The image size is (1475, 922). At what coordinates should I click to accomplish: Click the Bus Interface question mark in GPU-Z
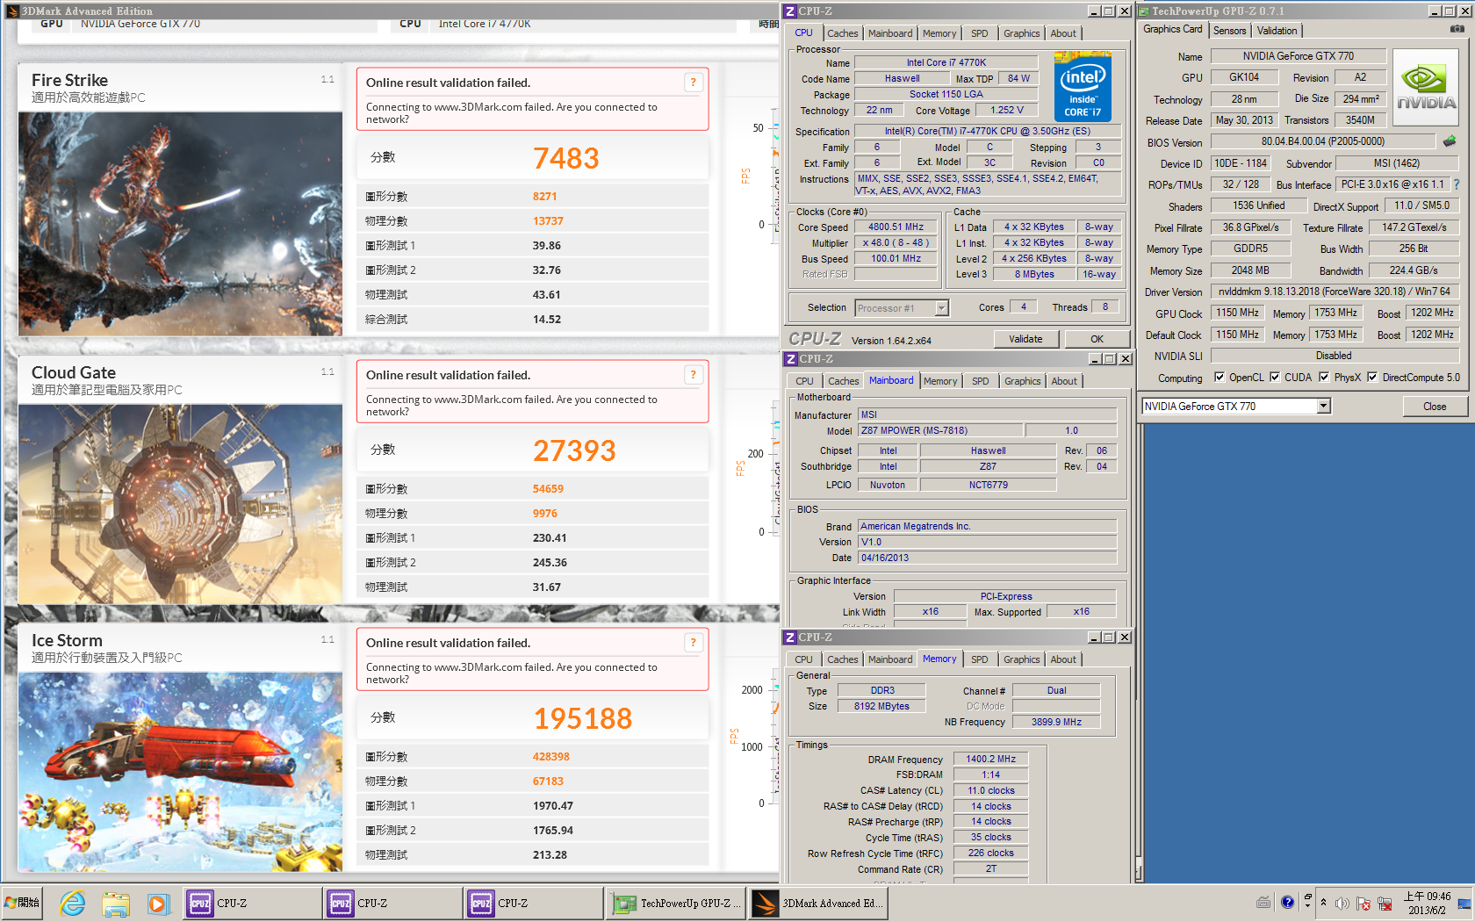1457,184
